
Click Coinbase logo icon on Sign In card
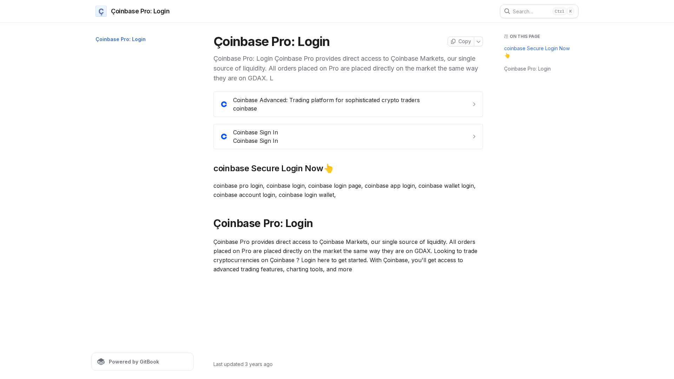[224, 137]
